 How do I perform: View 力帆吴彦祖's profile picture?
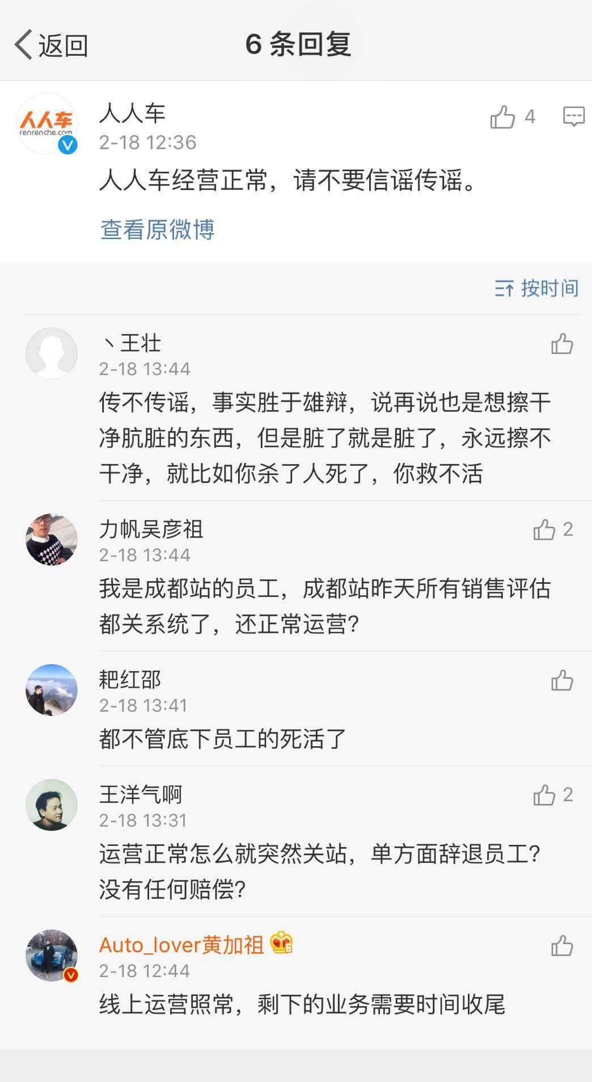click(52, 539)
